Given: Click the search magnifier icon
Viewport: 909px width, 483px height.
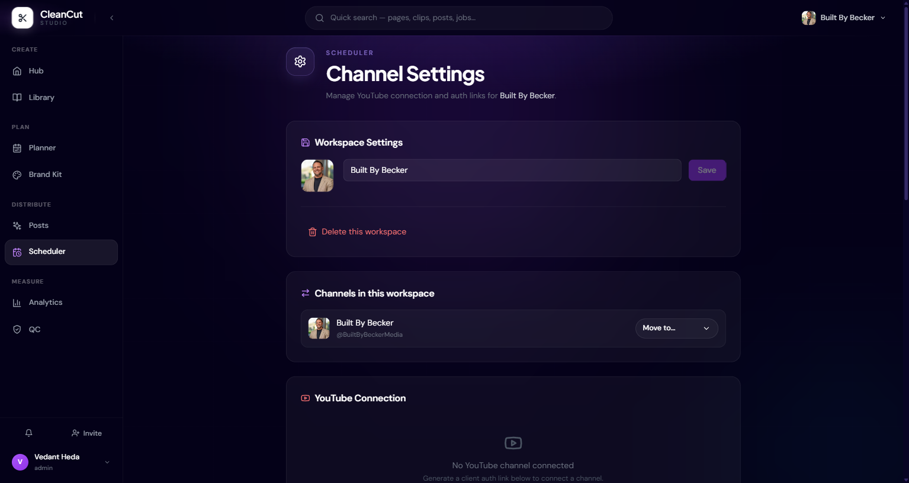Looking at the screenshot, I should point(319,18).
